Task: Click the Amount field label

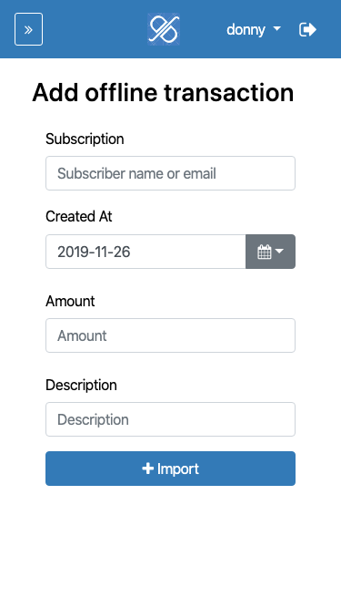Action: pyautogui.click(x=70, y=301)
